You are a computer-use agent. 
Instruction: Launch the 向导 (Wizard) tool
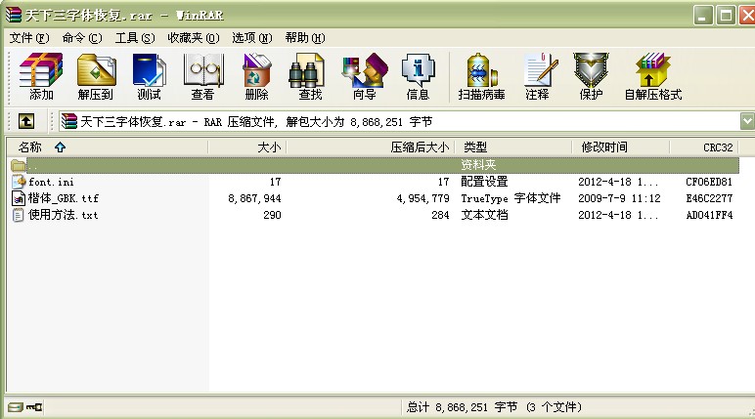365,76
